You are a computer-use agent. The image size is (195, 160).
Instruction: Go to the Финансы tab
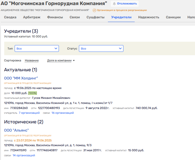click(55, 17)
